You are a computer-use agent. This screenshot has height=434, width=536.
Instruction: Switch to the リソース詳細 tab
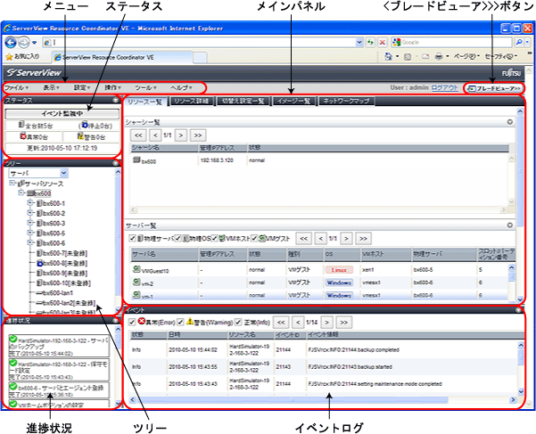coord(192,101)
